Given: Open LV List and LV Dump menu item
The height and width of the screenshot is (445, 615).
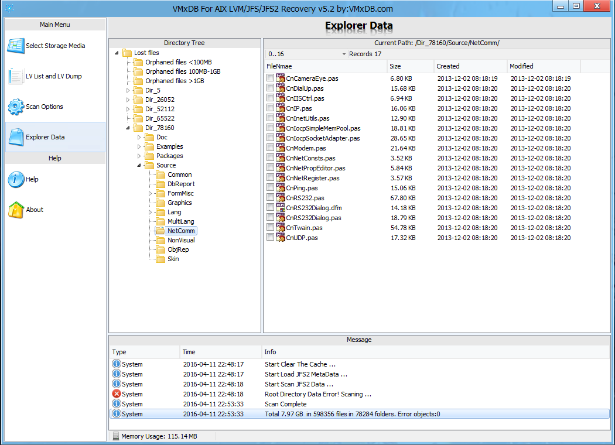Looking at the screenshot, I should click(x=55, y=77).
